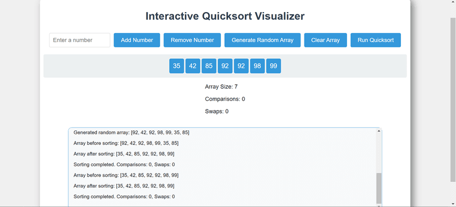This screenshot has height=207, width=456.
Task: Click the Remove Number button
Action: pyautogui.click(x=192, y=40)
